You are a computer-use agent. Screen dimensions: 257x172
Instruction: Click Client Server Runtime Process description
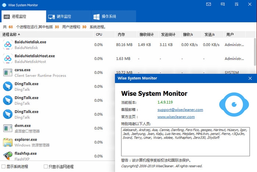pos(40,75)
